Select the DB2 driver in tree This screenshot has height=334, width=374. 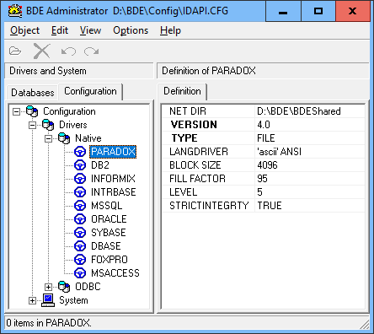(100, 165)
